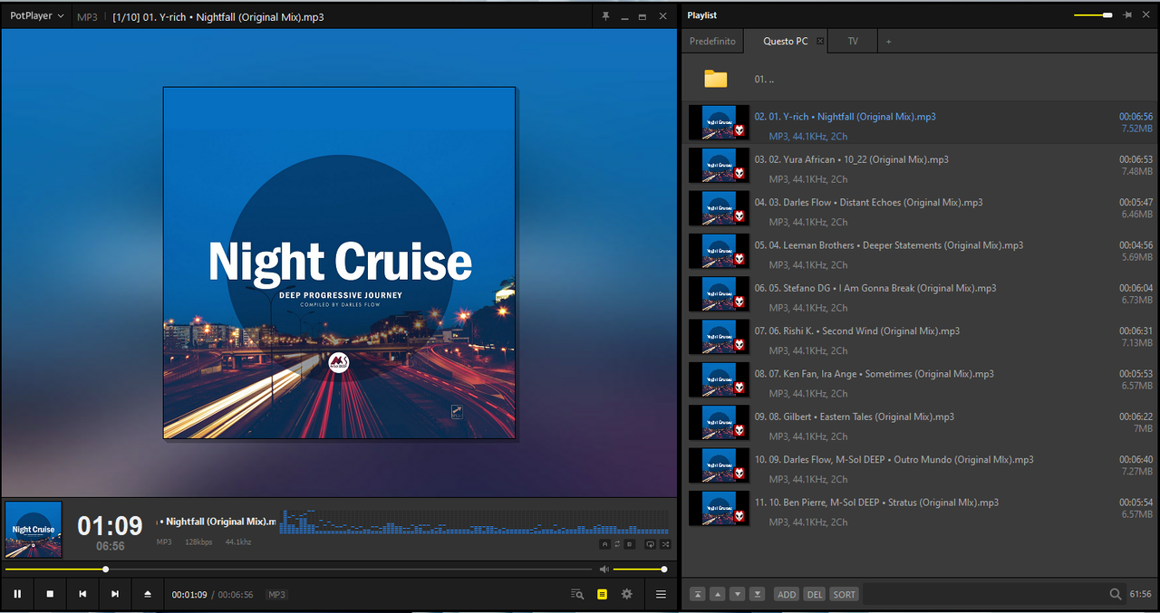Move selected playlist item up
This screenshot has height=613, width=1160.
pyautogui.click(x=718, y=594)
